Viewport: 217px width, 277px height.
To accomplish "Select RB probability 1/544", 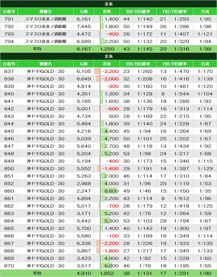I will 181,94.
